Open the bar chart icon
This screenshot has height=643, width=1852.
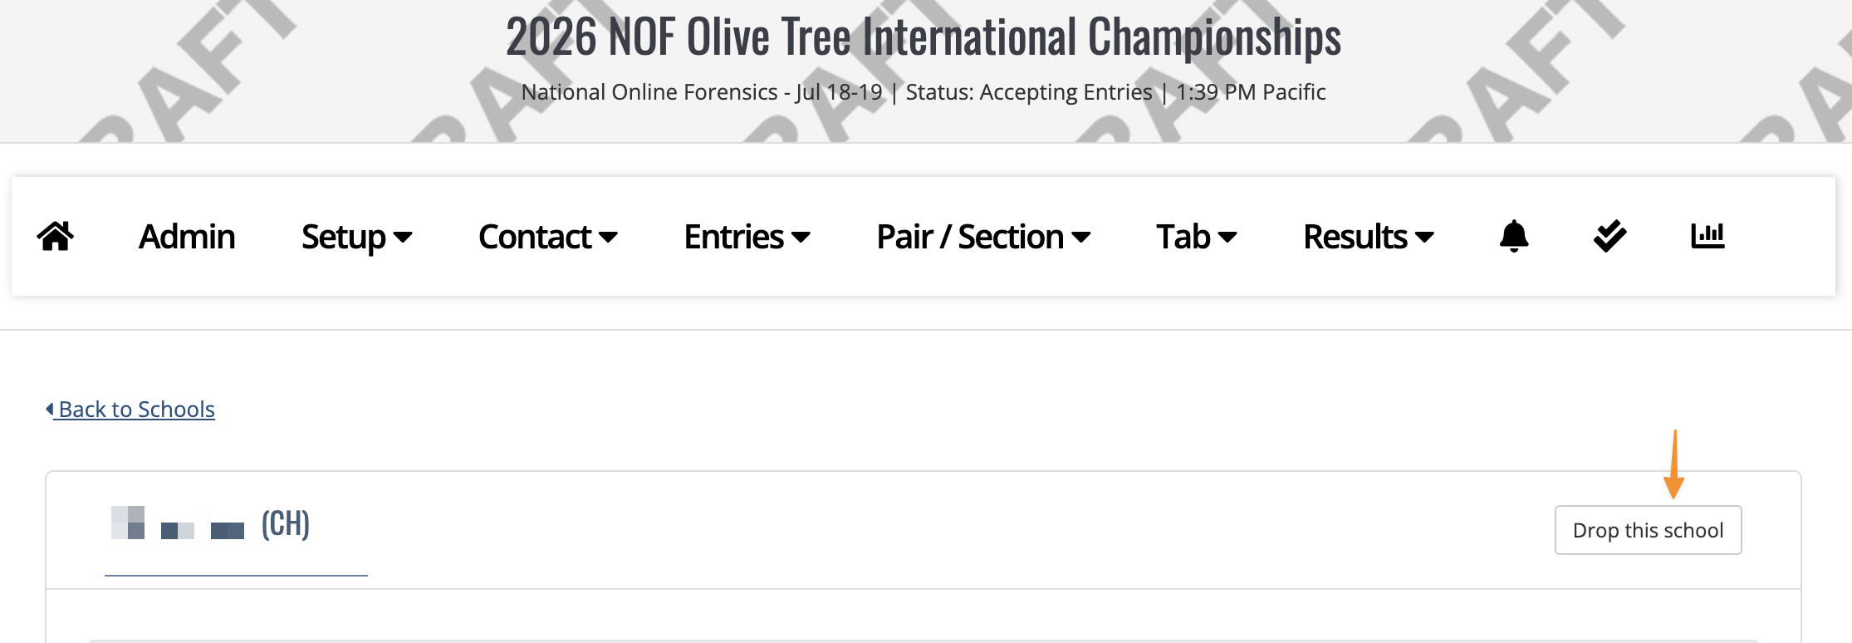[x=1707, y=236]
